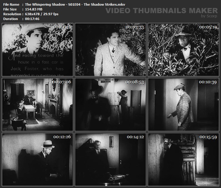Viewport: 221px width, 188px height.
Task: Click the resolution value 638x478 / 29.97 fps
Action: pyautogui.click(x=42, y=14)
